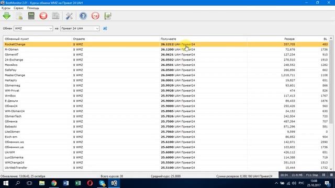The width and height of the screenshot is (335, 188).
Task: Select the Exch-em row
Action: [x=166, y=137]
